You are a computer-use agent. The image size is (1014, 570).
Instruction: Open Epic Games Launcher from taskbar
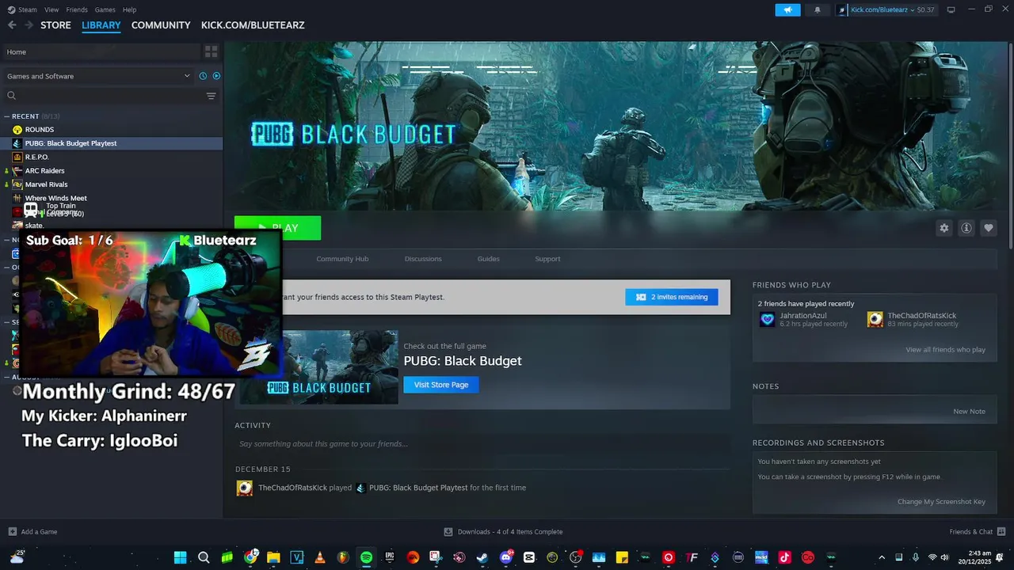pos(390,557)
